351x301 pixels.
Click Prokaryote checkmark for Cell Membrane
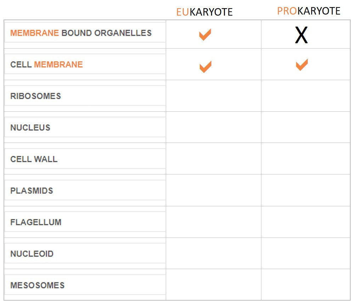tap(301, 65)
